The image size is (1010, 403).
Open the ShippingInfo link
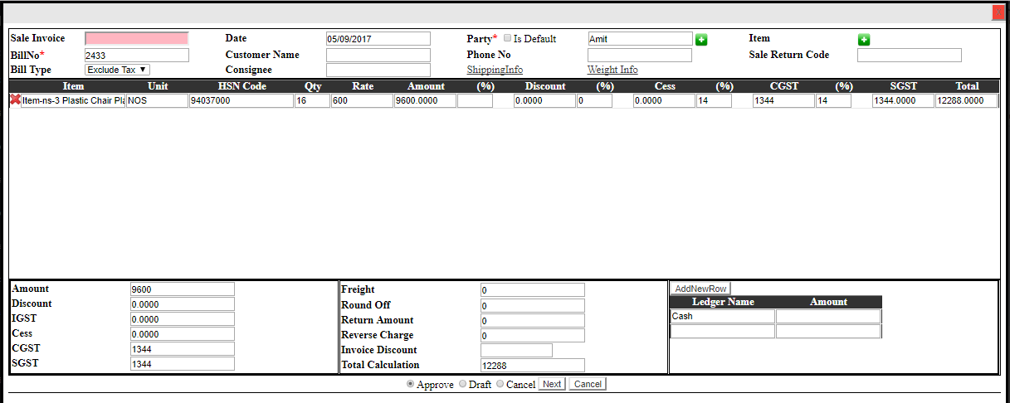495,70
